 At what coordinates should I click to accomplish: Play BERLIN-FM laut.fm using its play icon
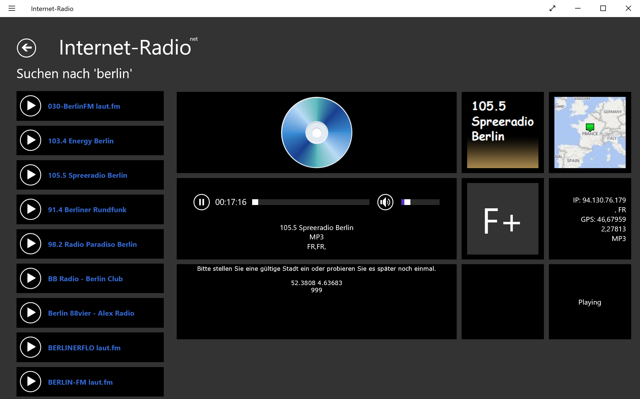click(x=31, y=382)
